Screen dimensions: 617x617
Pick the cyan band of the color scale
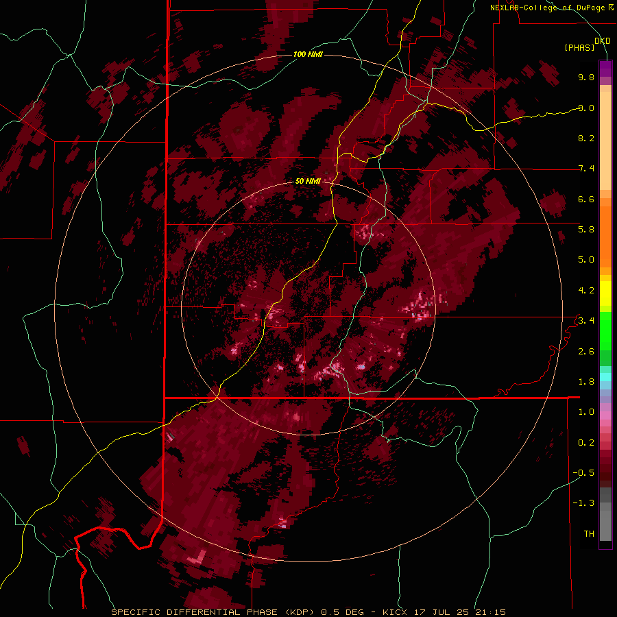coord(605,377)
